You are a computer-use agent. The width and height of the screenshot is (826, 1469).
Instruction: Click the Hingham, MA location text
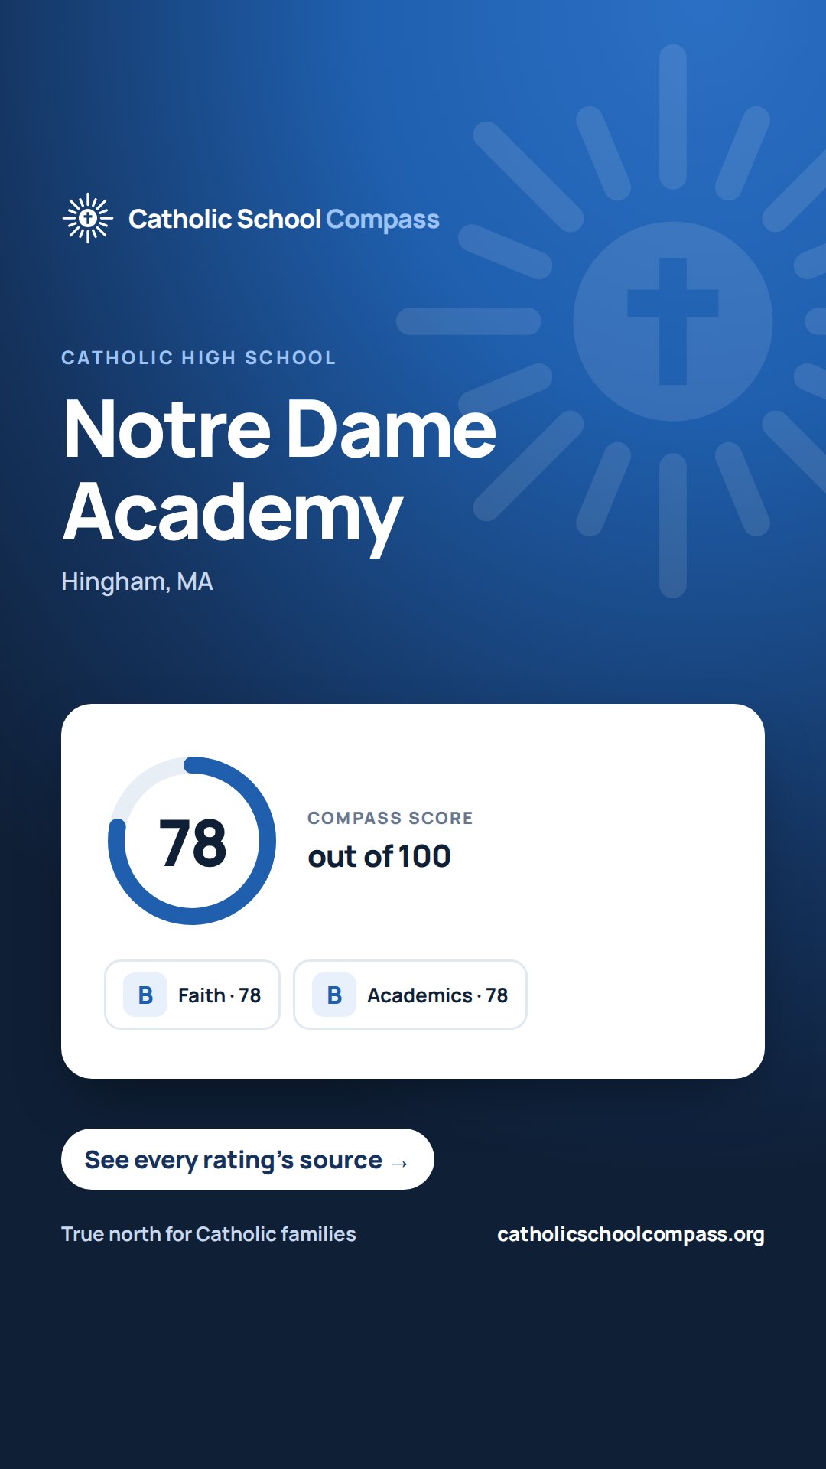[x=137, y=581]
